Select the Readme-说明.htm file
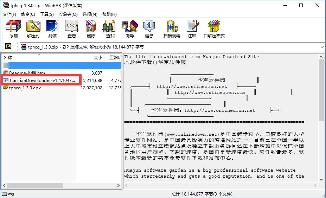Image resolution: width=326 pixels, height=198 pixels. click(x=27, y=73)
